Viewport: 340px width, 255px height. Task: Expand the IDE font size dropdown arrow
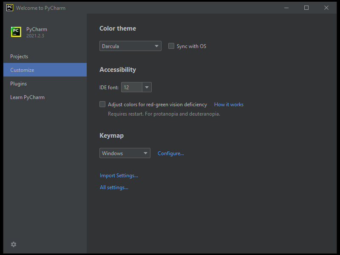pyautogui.click(x=147, y=88)
